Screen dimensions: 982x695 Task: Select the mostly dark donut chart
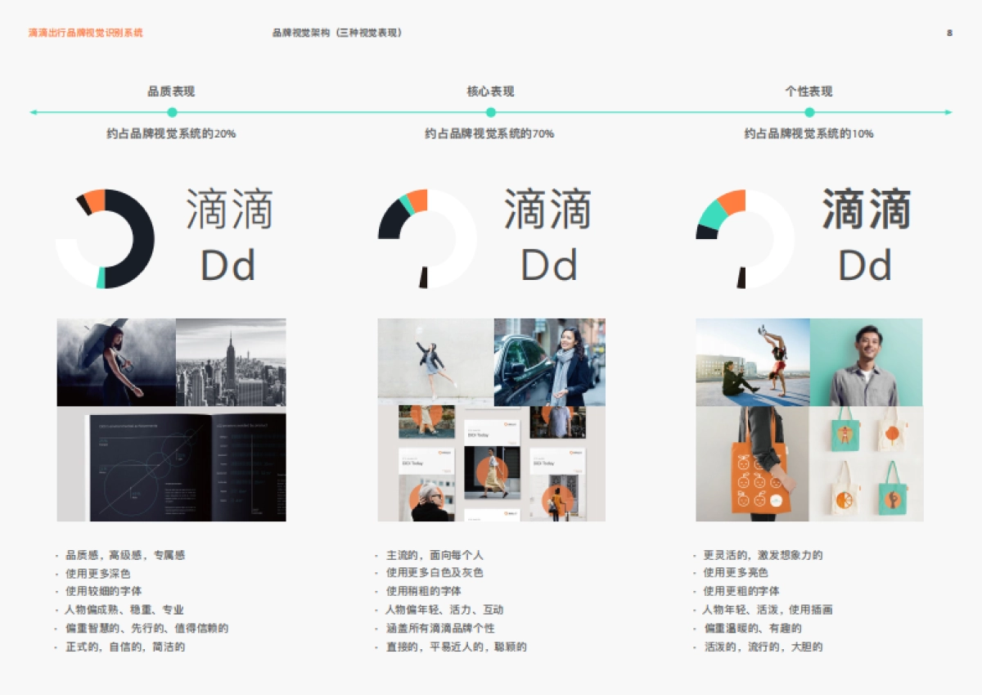coord(105,239)
